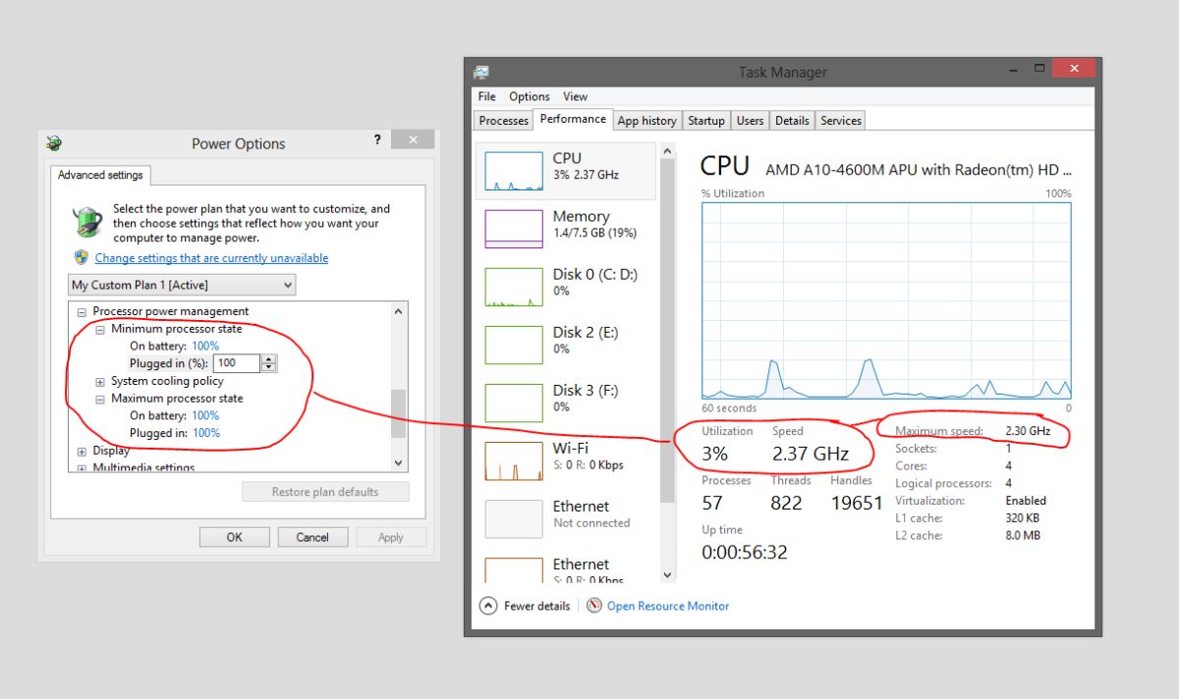1179x699 pixels.
Task: Click the Up time 0:00:56:32 value
Action: (745, 553)
